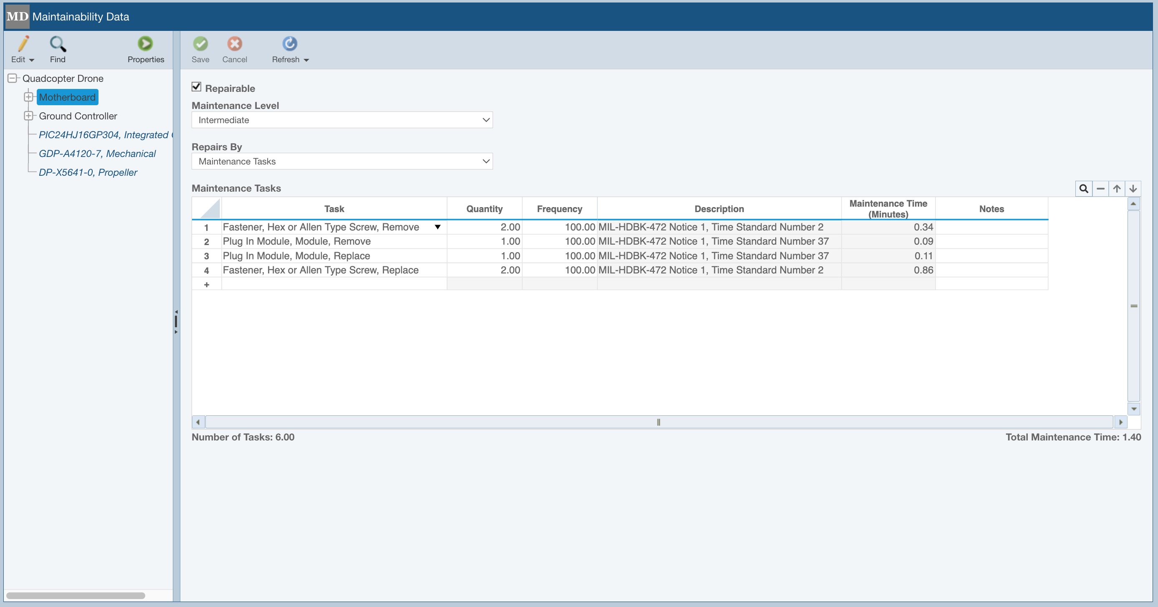Expand the Ground Controller tree node
This screenshot has width=1158, height=607.
[x=28, y=116]
